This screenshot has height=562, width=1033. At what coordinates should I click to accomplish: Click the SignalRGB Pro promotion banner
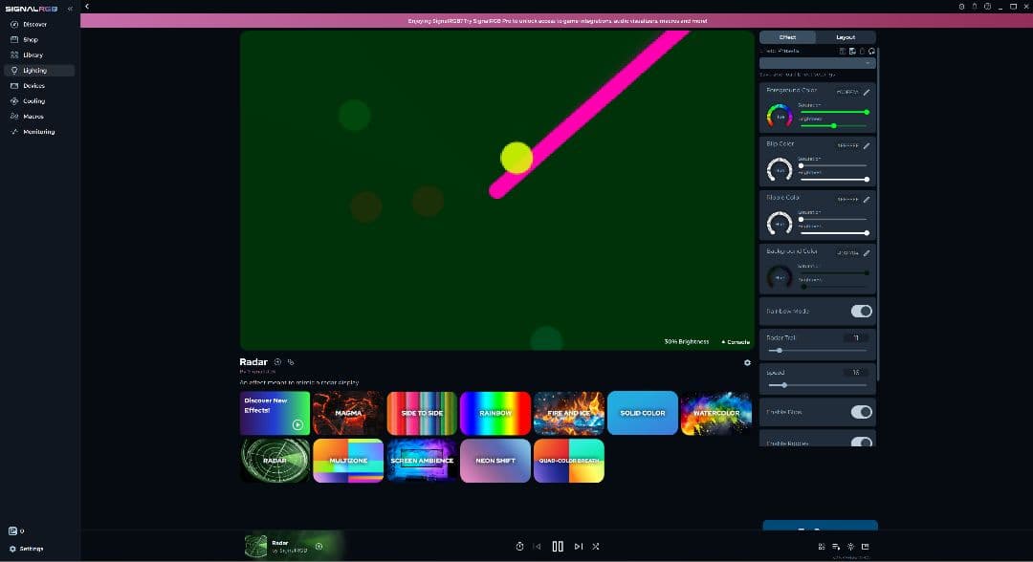pyautogui.click(x=557, y=20)
